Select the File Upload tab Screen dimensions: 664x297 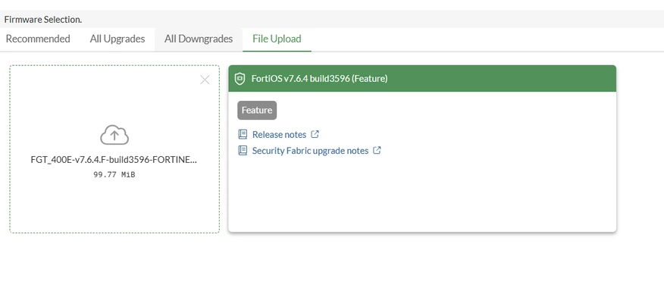click(x=277, y=39)
